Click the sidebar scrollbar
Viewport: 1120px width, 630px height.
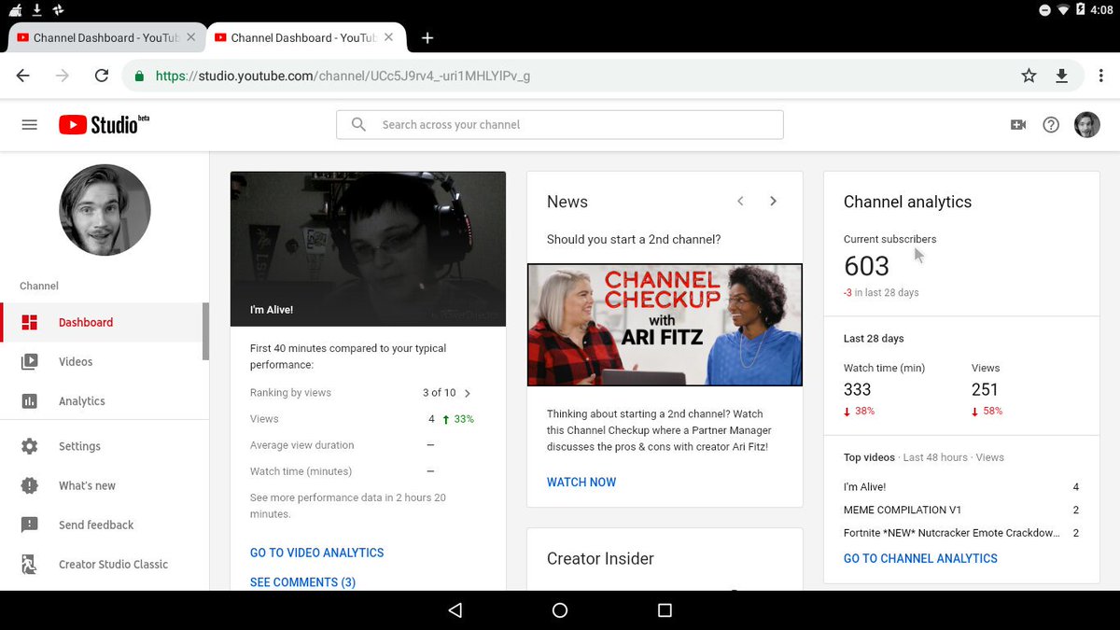pos(205,331)
